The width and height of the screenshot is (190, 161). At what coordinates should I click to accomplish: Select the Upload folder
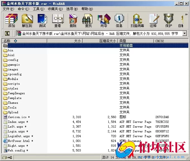[11, 112]
